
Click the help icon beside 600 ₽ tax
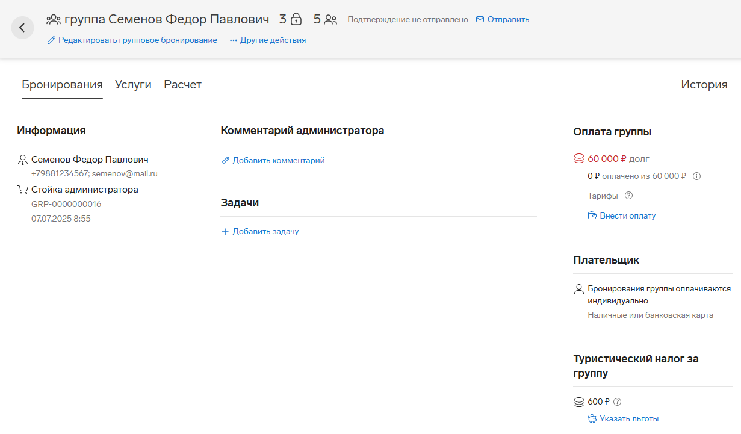click(617, 402)
